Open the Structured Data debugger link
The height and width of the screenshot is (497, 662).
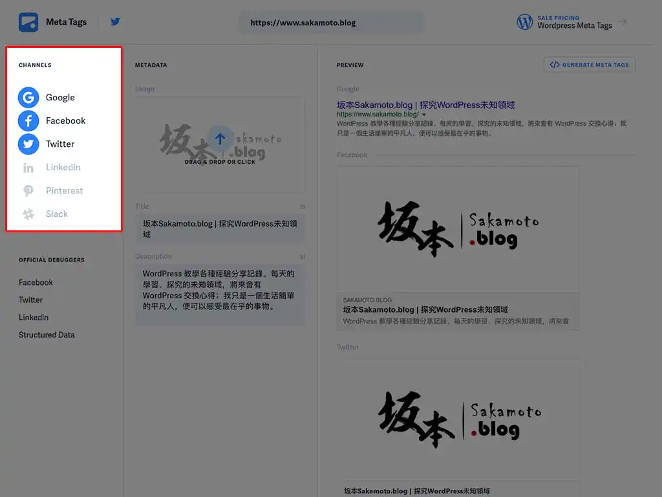tap(47, 335)
